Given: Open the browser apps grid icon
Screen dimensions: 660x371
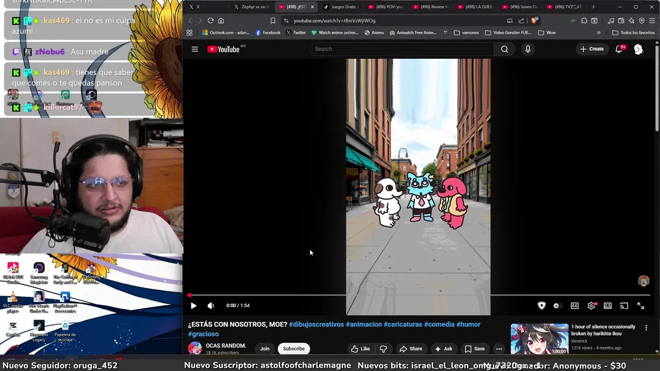Looking at the screenshot, I should click(x=189, y=32).
